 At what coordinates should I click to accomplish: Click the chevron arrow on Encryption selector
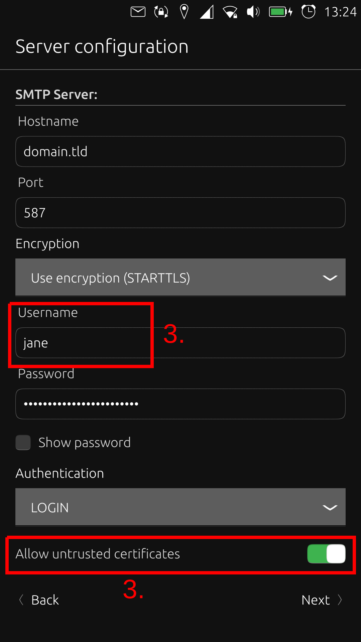tap(330, 278)
